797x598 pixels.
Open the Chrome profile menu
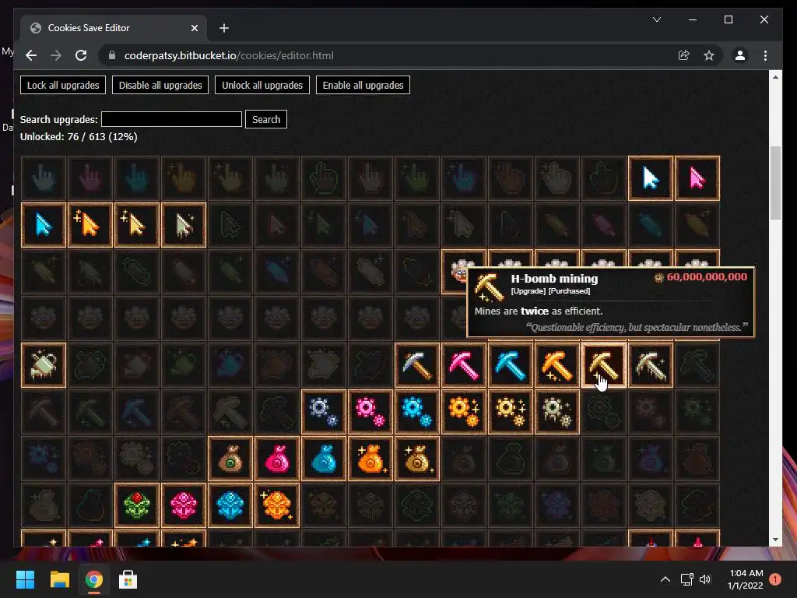pyautogui.click(x=740, y=55)
